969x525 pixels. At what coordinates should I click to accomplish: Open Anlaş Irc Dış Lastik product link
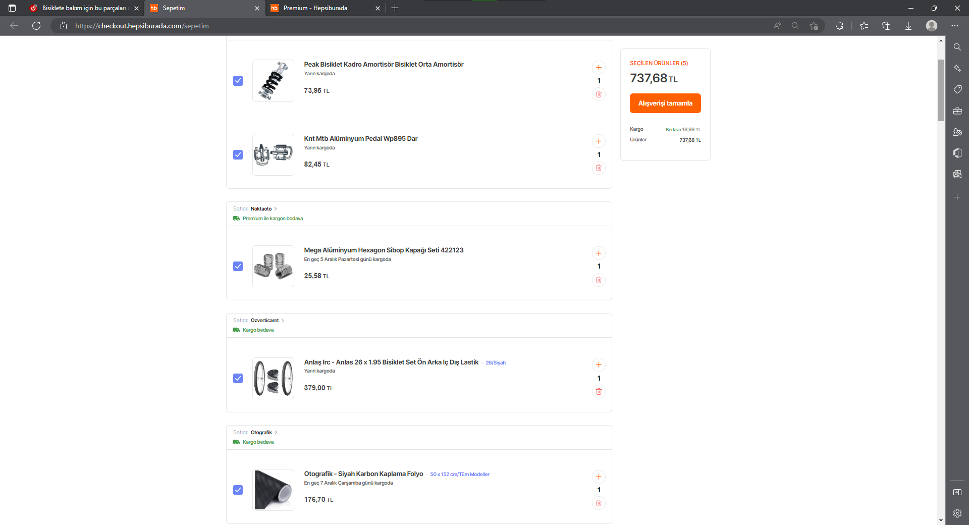click(391, 362)
